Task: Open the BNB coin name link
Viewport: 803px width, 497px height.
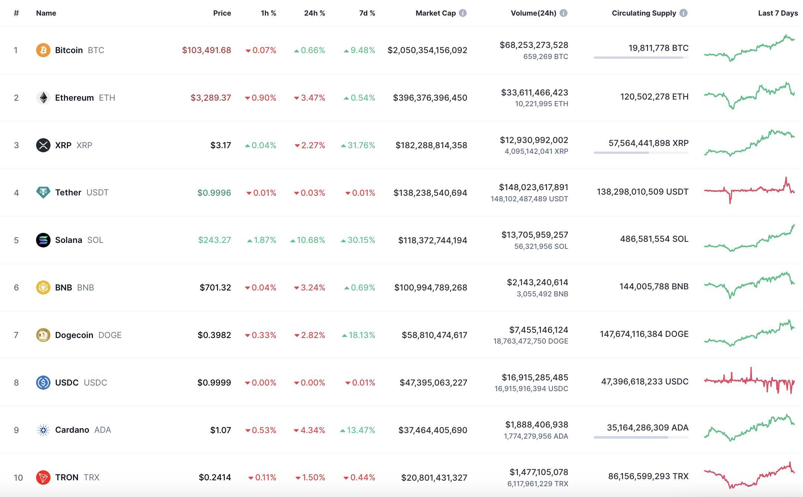Action: (x=64, y=288)
